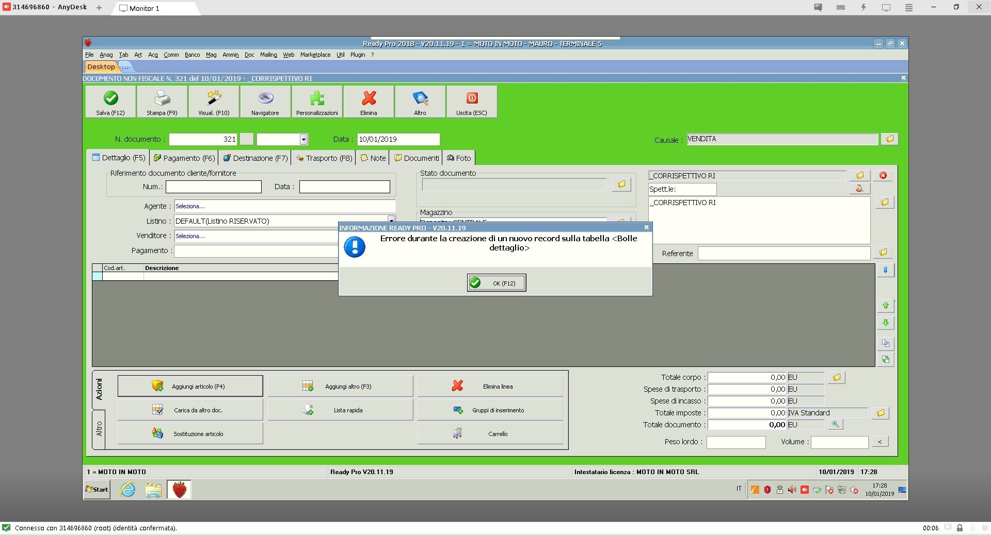Open the Carrello button
The width and height of the screenshot is (991, 536).
point(490,433)
